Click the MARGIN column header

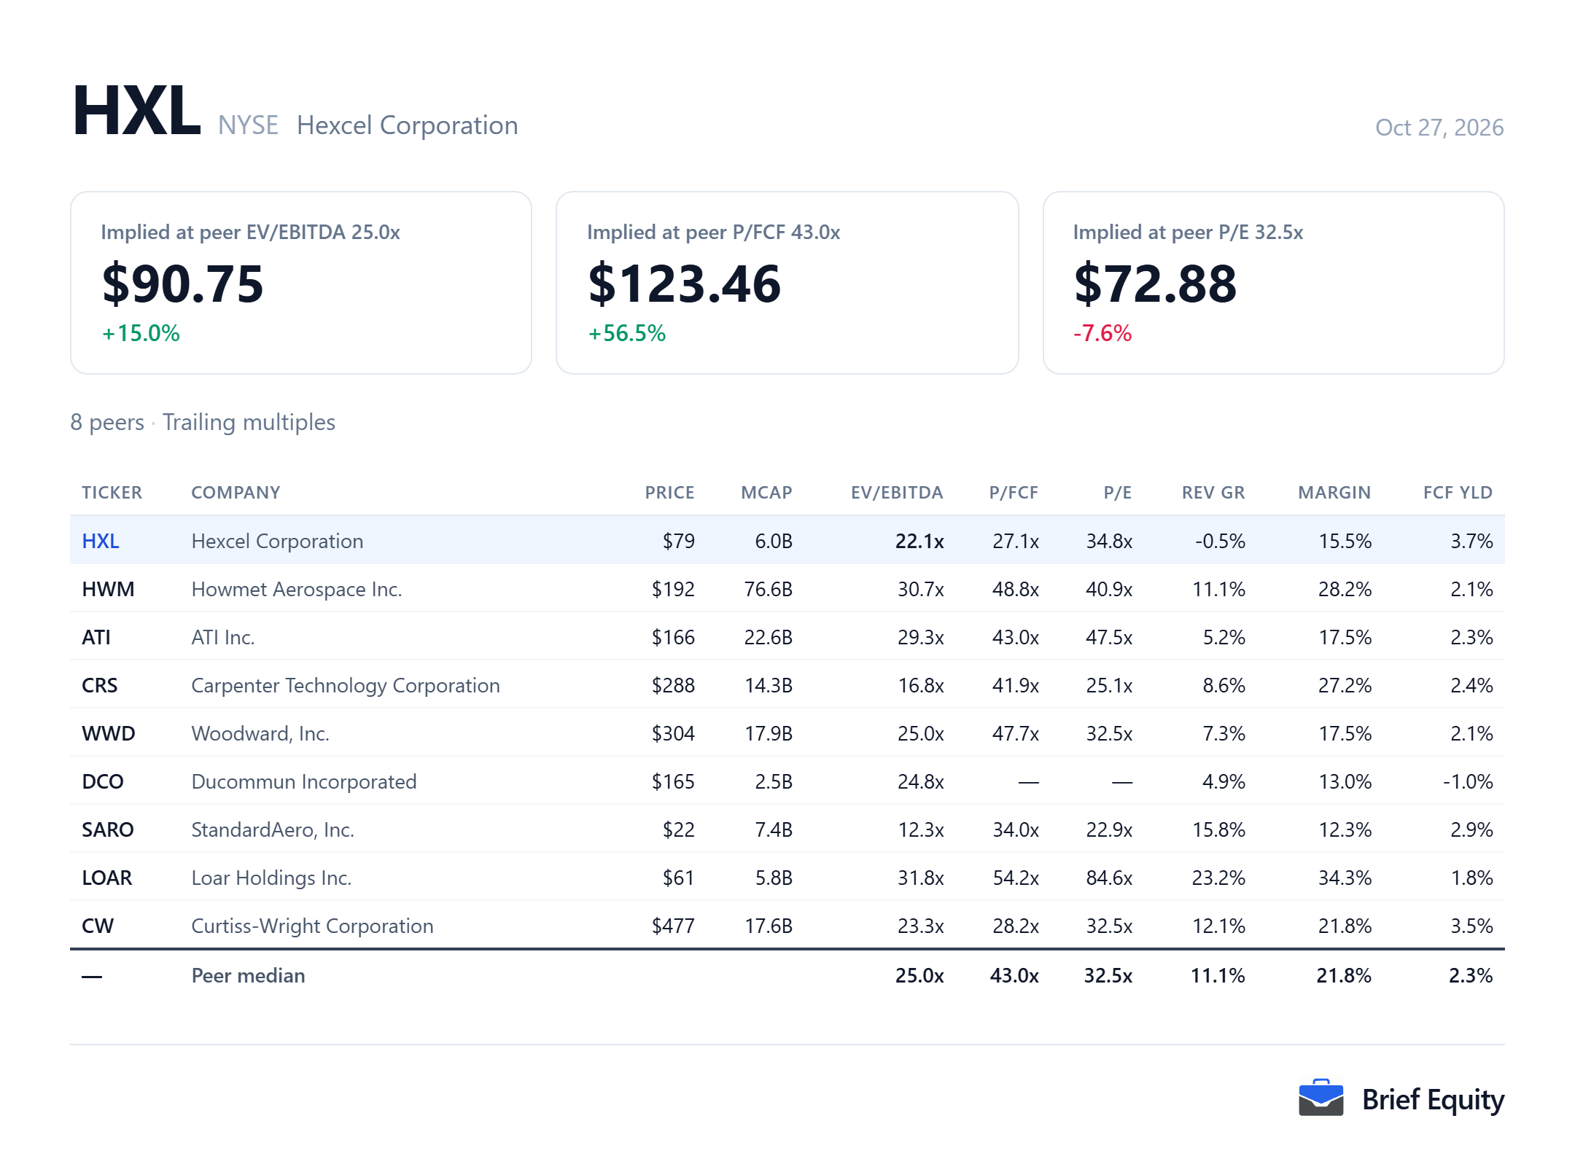click(1334, 493)
